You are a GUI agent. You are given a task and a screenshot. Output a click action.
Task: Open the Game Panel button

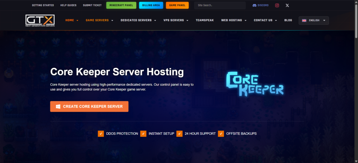tap(177, 5)
